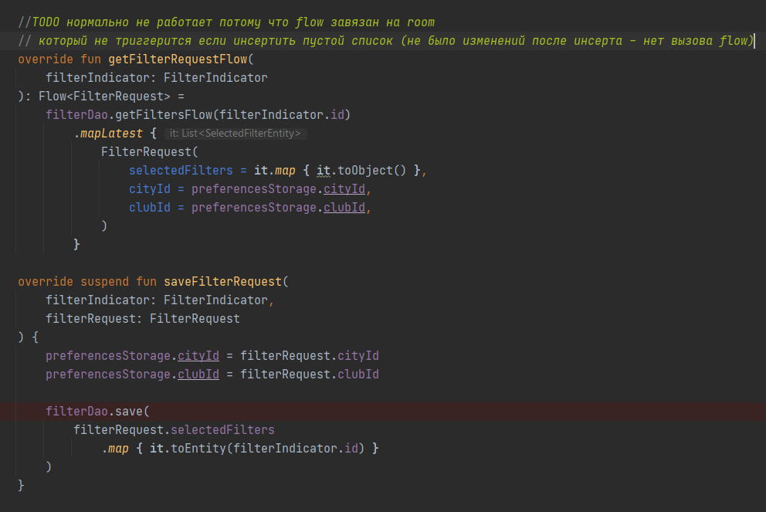Click the suspend keyword
This screenshot has height=512, width=766.
[104, 283]
